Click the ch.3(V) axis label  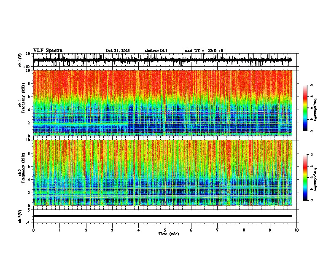pos(20,216)
